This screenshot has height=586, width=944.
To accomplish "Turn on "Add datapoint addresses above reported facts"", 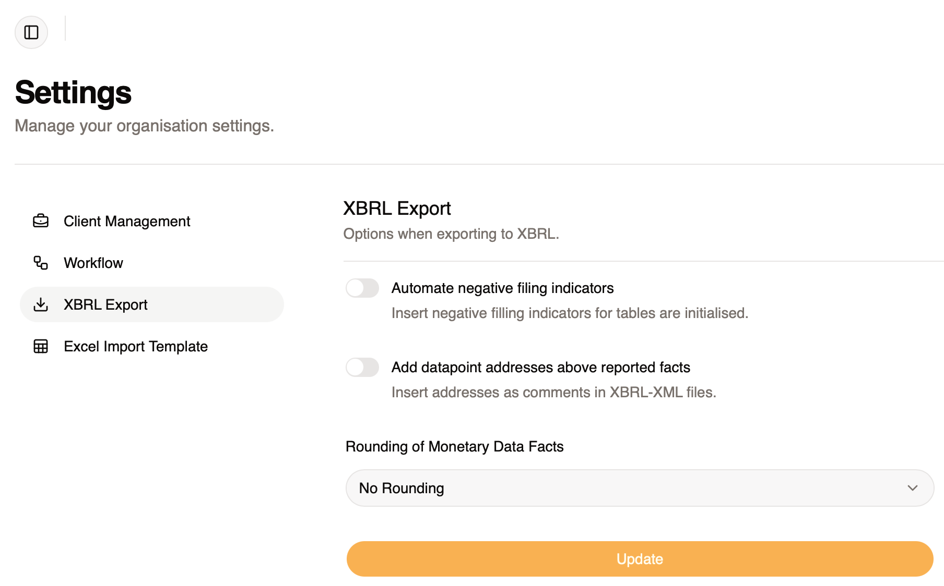I will (362, 367).
